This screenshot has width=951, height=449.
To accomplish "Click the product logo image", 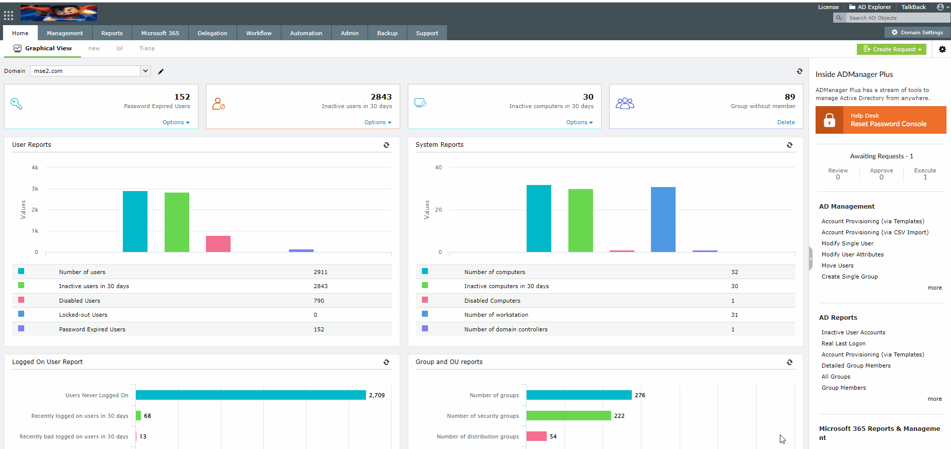I will click(59, 13).
